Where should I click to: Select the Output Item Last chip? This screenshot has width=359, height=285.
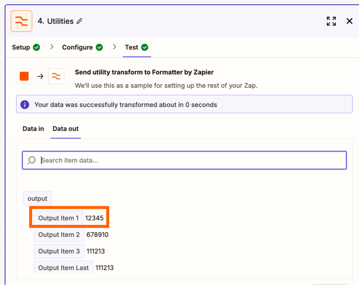(x=63, y=268)
